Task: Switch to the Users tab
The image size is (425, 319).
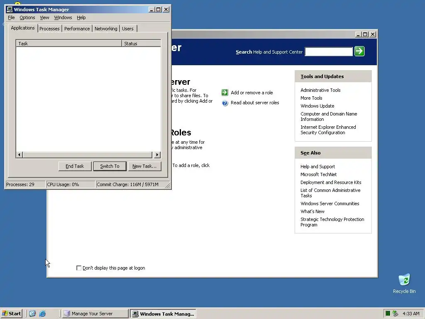Action: pos(128,29)
